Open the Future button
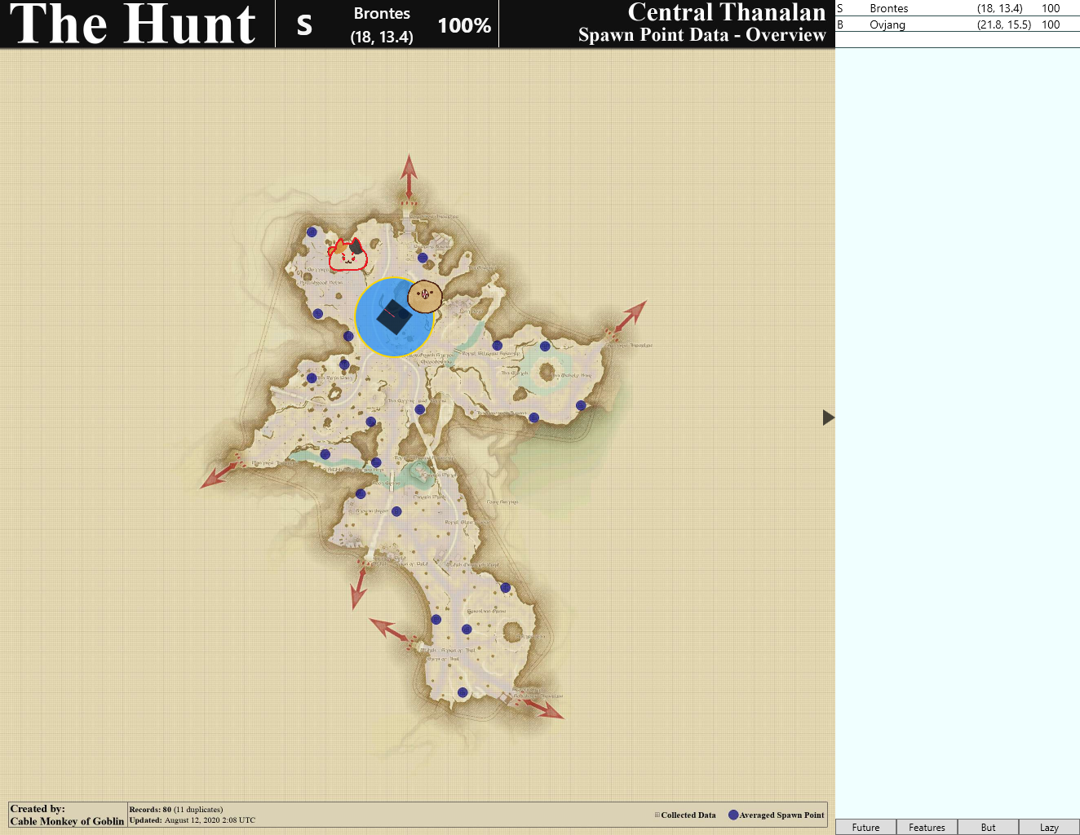The width and height of the screenshot is (1080, 835). (x=865, y=827)
